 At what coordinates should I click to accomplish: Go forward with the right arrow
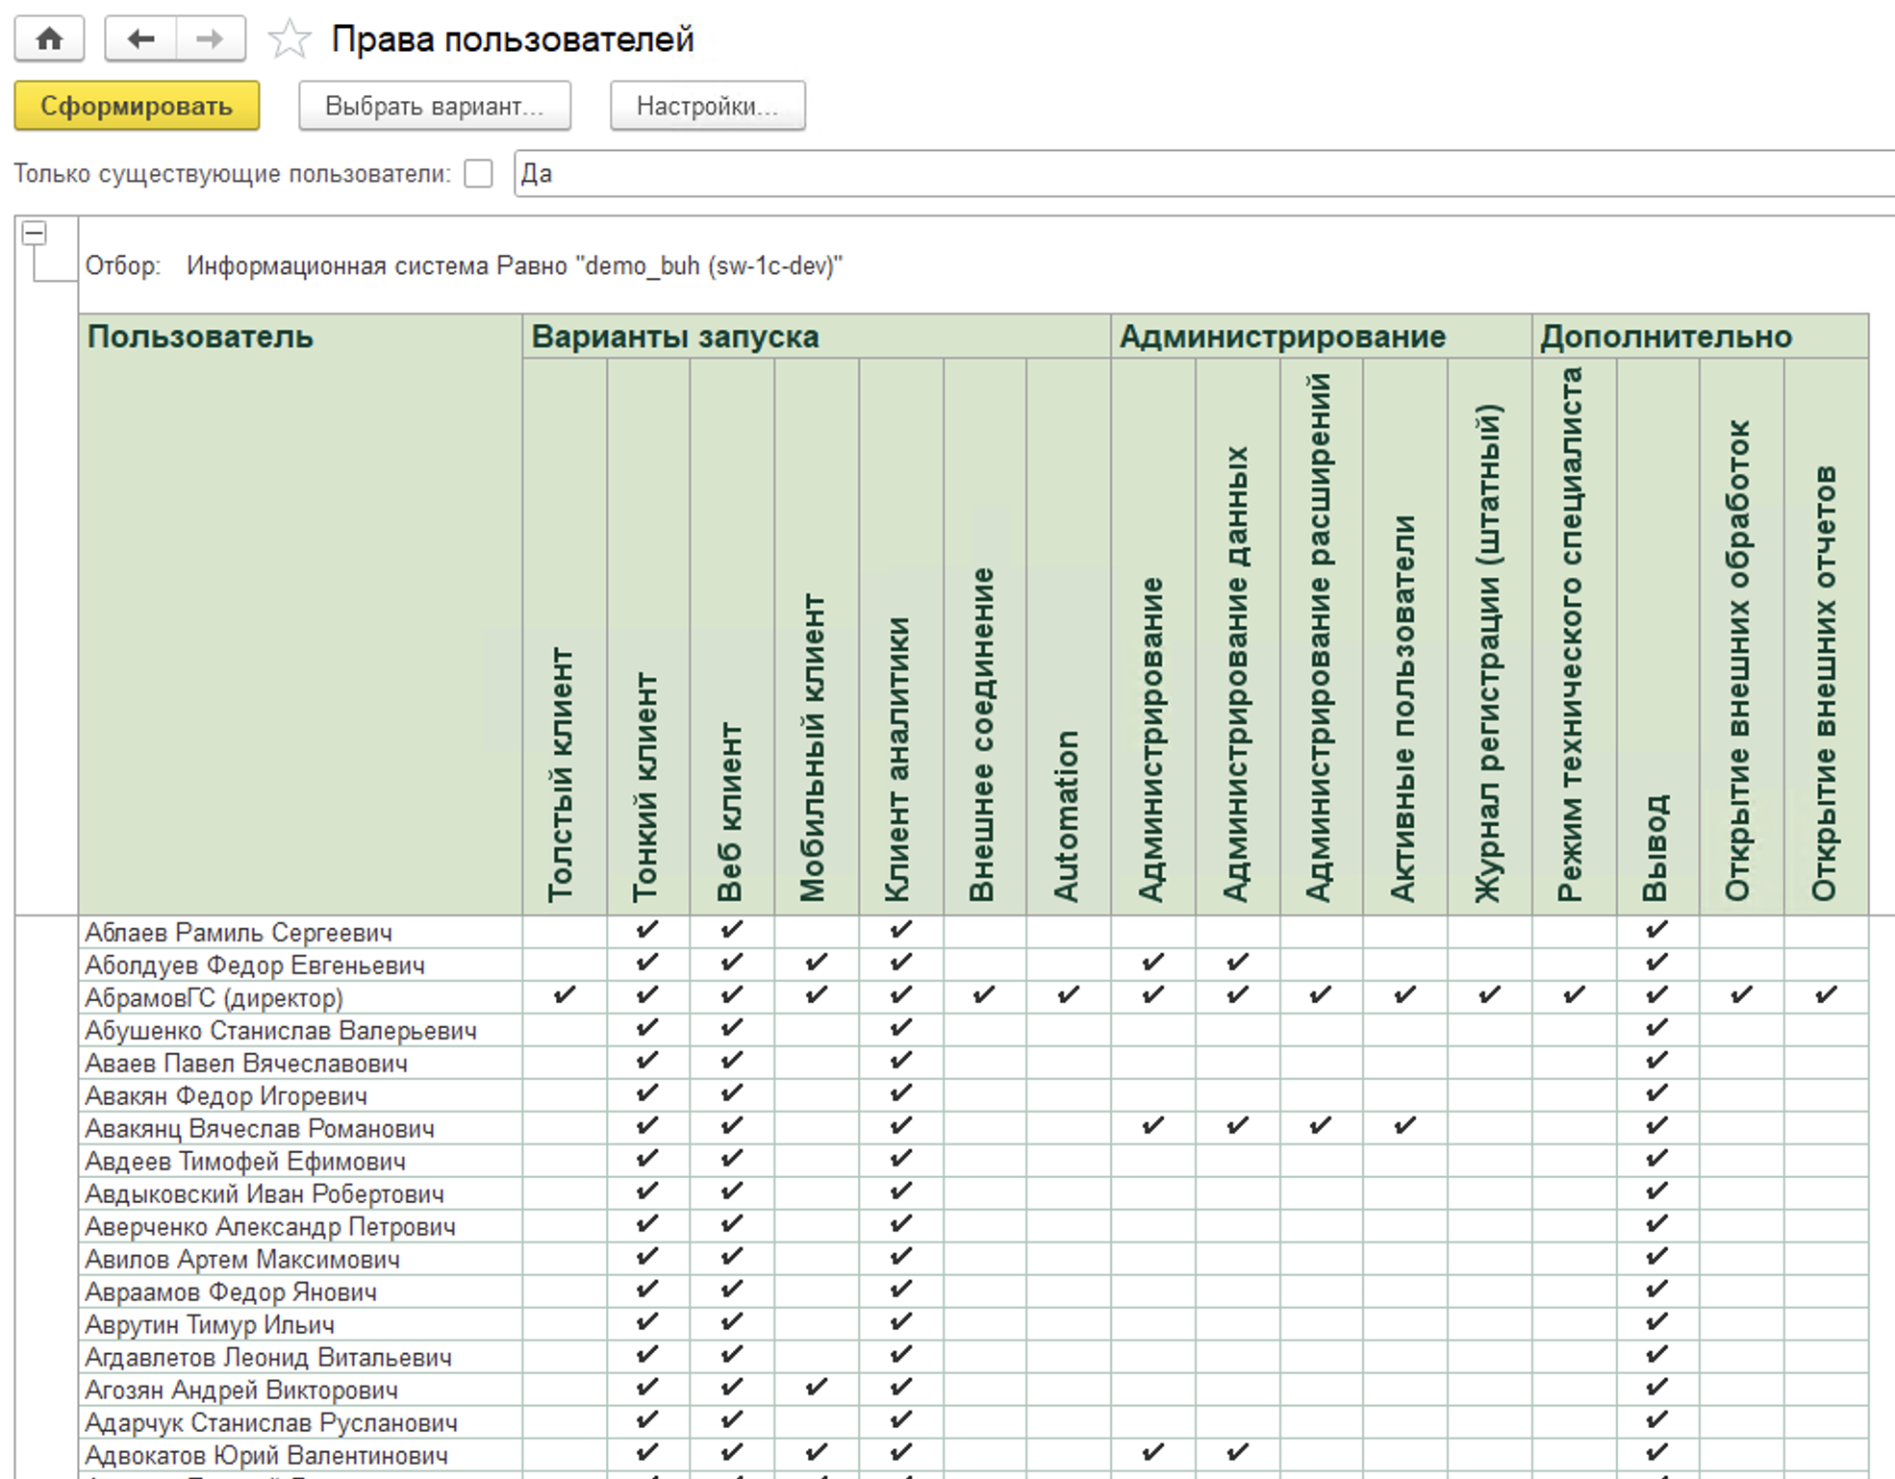210,39
